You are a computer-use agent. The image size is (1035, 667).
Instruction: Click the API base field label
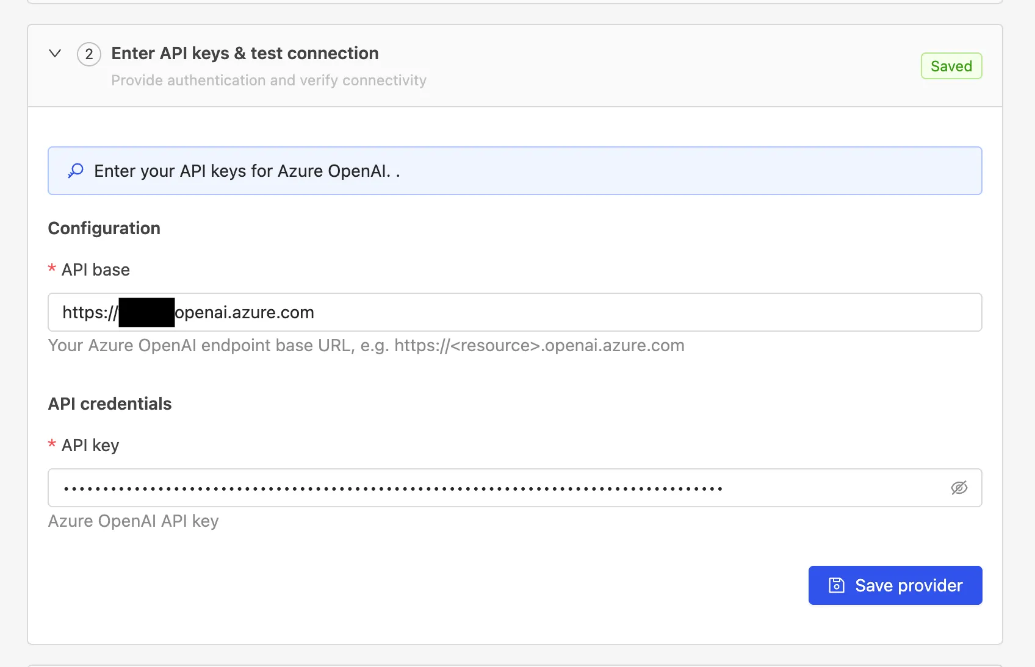[x=96, y=269]
